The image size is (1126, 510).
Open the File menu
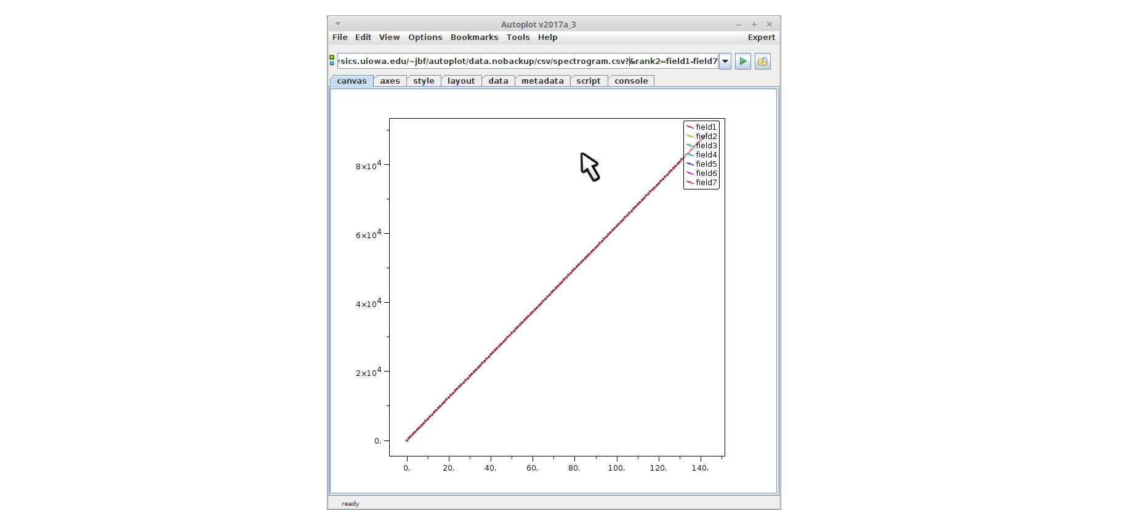(340, 38)
